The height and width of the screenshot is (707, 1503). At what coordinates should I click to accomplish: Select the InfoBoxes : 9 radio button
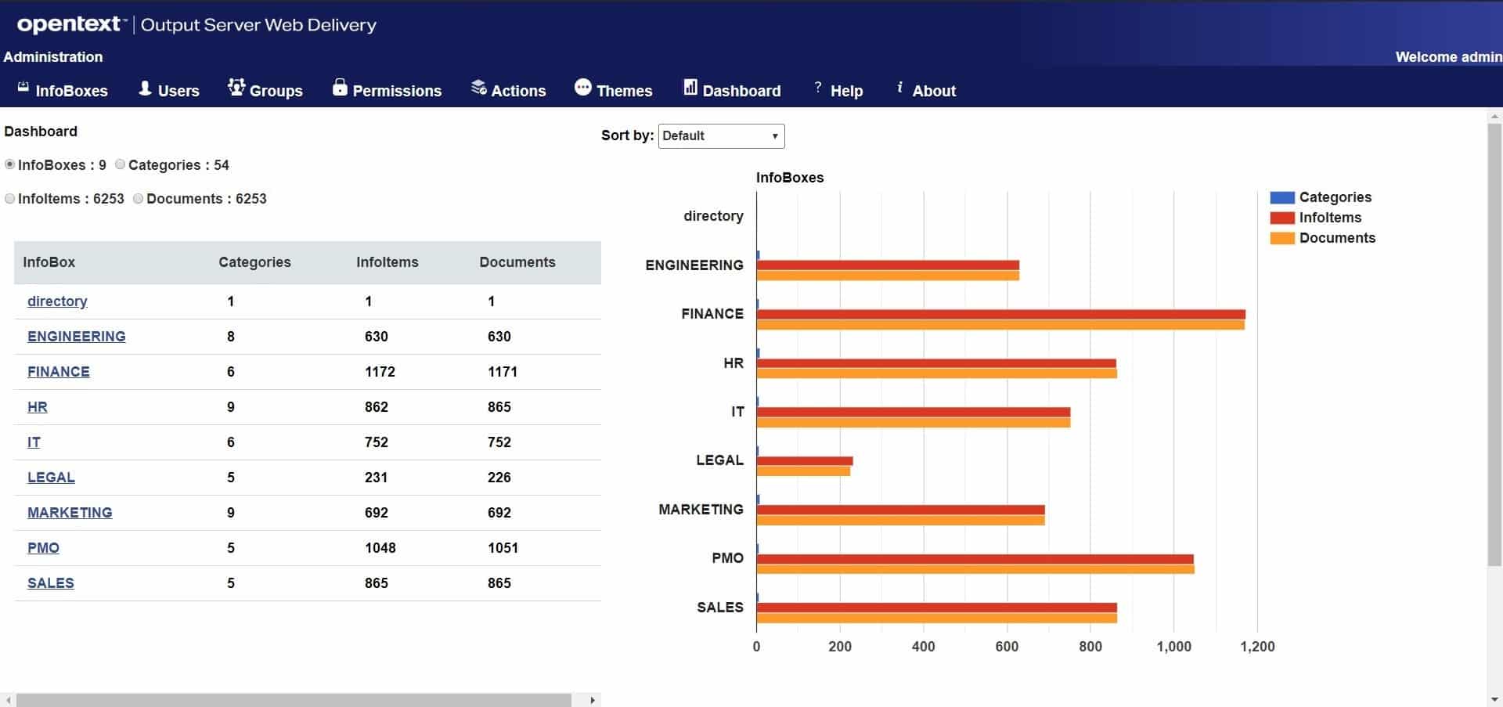9,164
